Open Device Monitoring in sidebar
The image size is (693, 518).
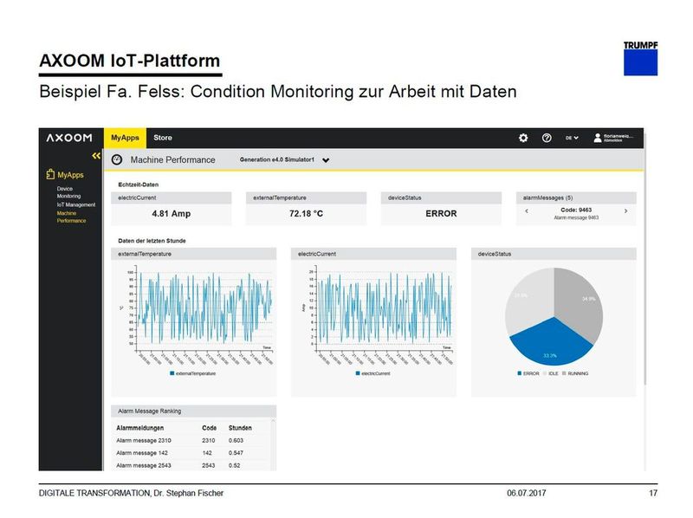pos(69,192)
